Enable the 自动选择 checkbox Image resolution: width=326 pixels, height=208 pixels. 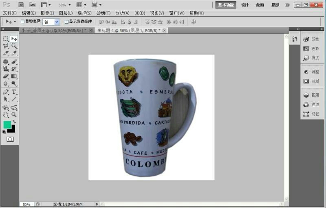pos(23,22)
